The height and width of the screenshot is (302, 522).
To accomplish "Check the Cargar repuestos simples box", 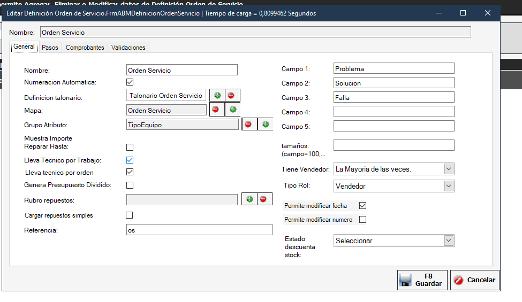I will click(129, 215).
